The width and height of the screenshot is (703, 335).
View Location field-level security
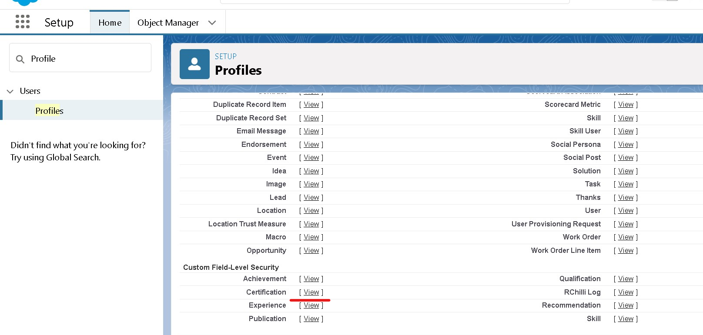311,210
